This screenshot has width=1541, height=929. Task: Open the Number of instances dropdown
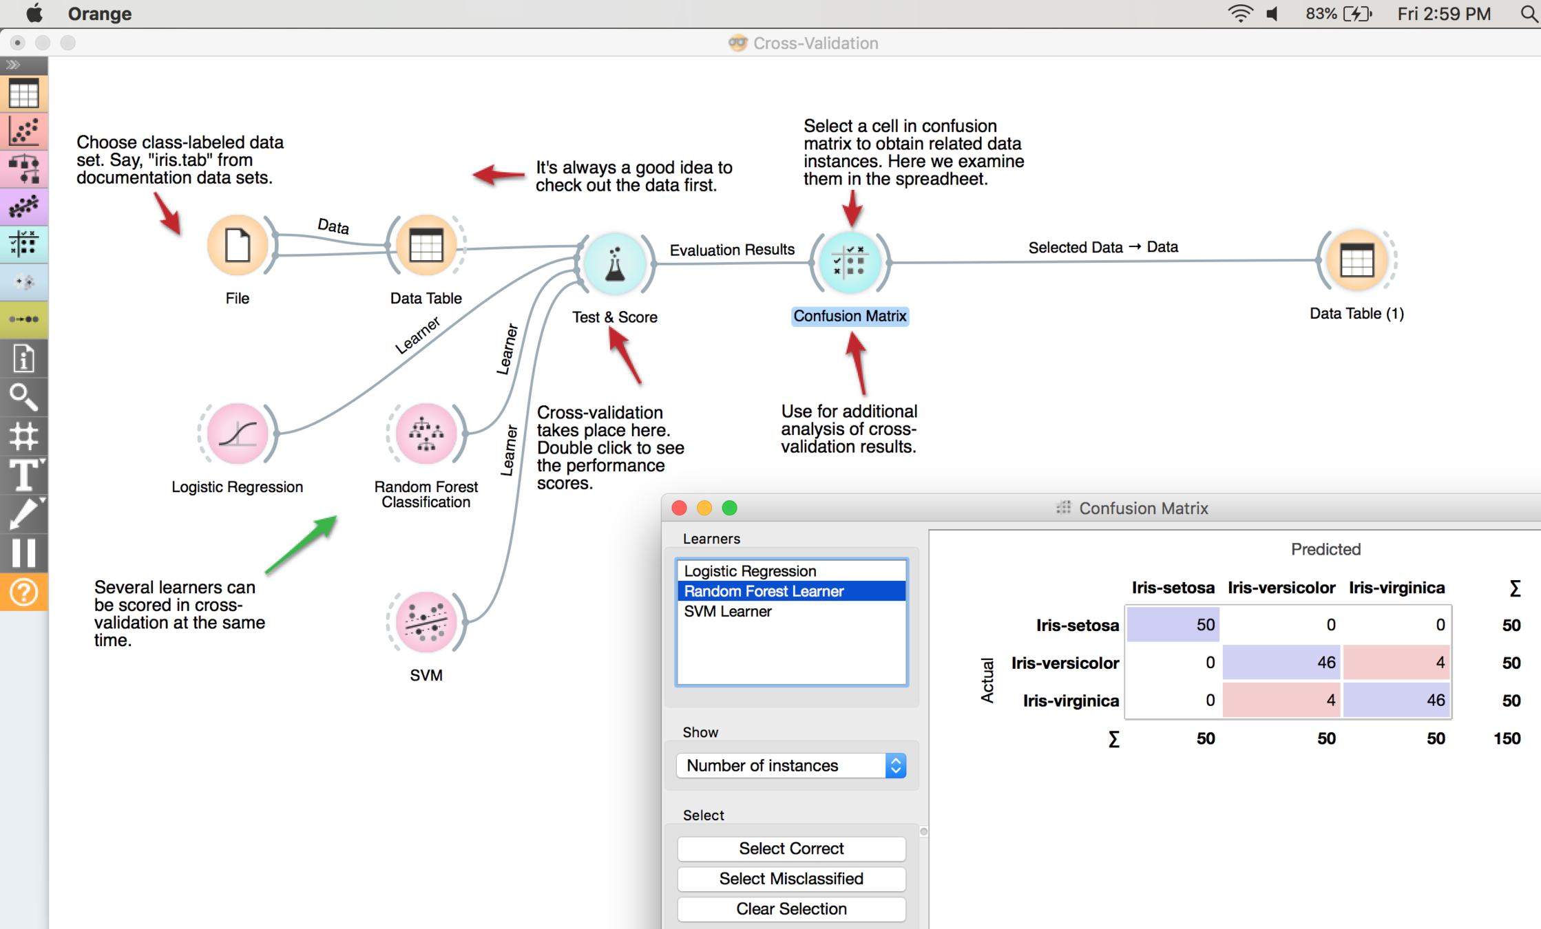pos(791,765)
